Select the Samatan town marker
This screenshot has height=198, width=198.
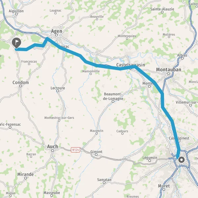[104, 182]
